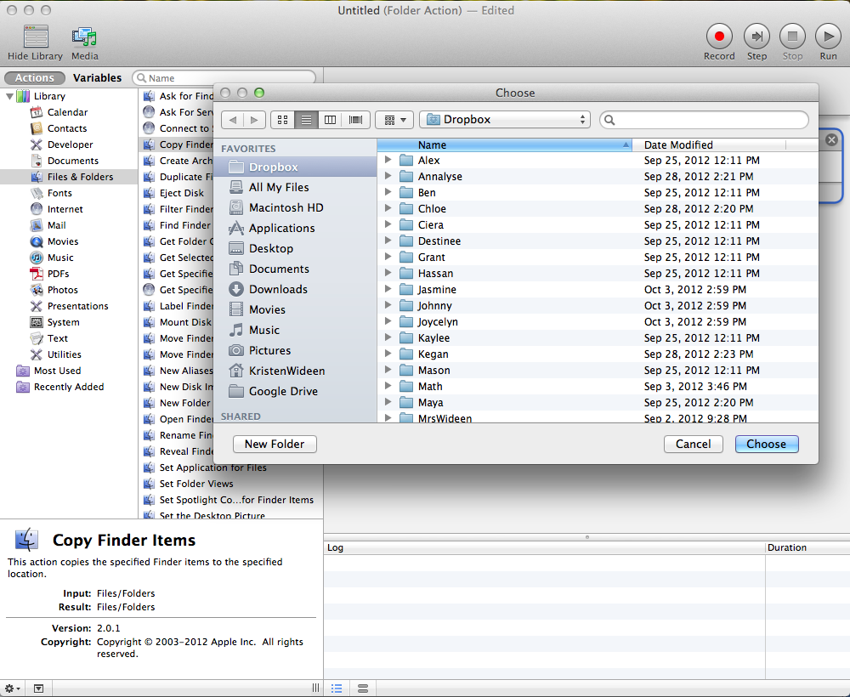Open the Media browser
Viewport: 850px width, 697px height.
pos(84,37)
